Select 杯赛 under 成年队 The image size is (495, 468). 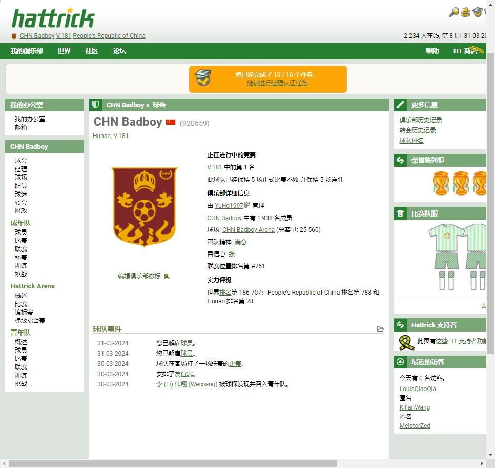(21, 258)
